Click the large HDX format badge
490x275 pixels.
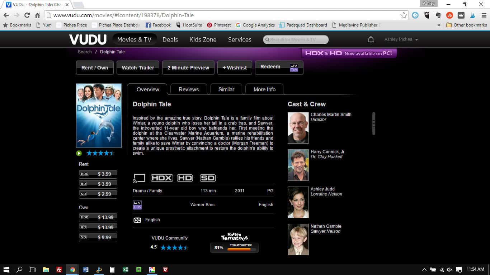click(162, 178)
